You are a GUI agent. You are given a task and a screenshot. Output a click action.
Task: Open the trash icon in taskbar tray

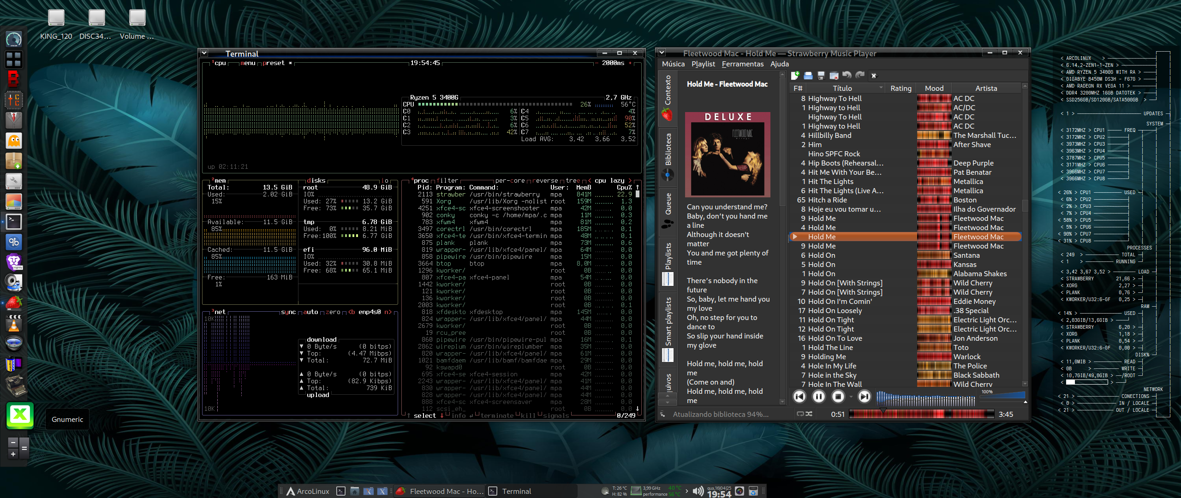(753, 491)
